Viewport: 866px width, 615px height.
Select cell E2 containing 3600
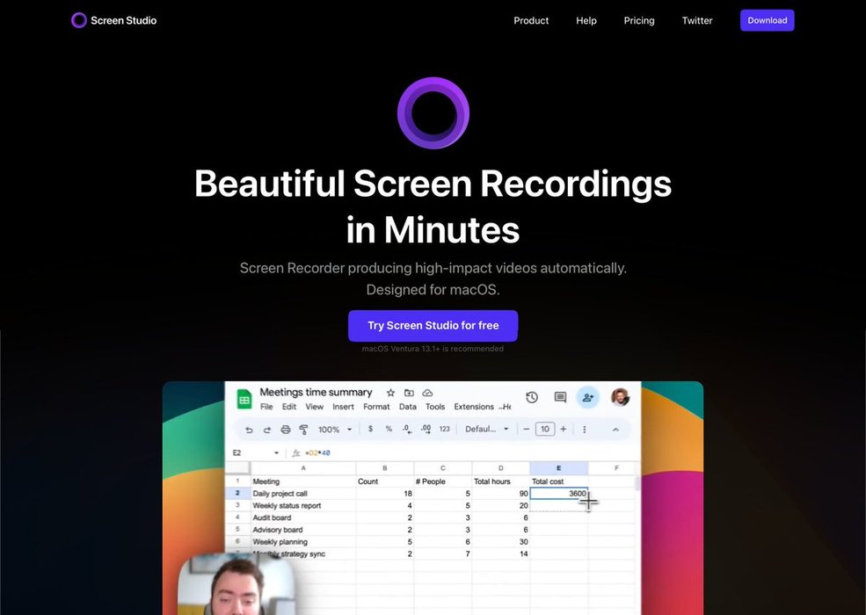[558, 494]
